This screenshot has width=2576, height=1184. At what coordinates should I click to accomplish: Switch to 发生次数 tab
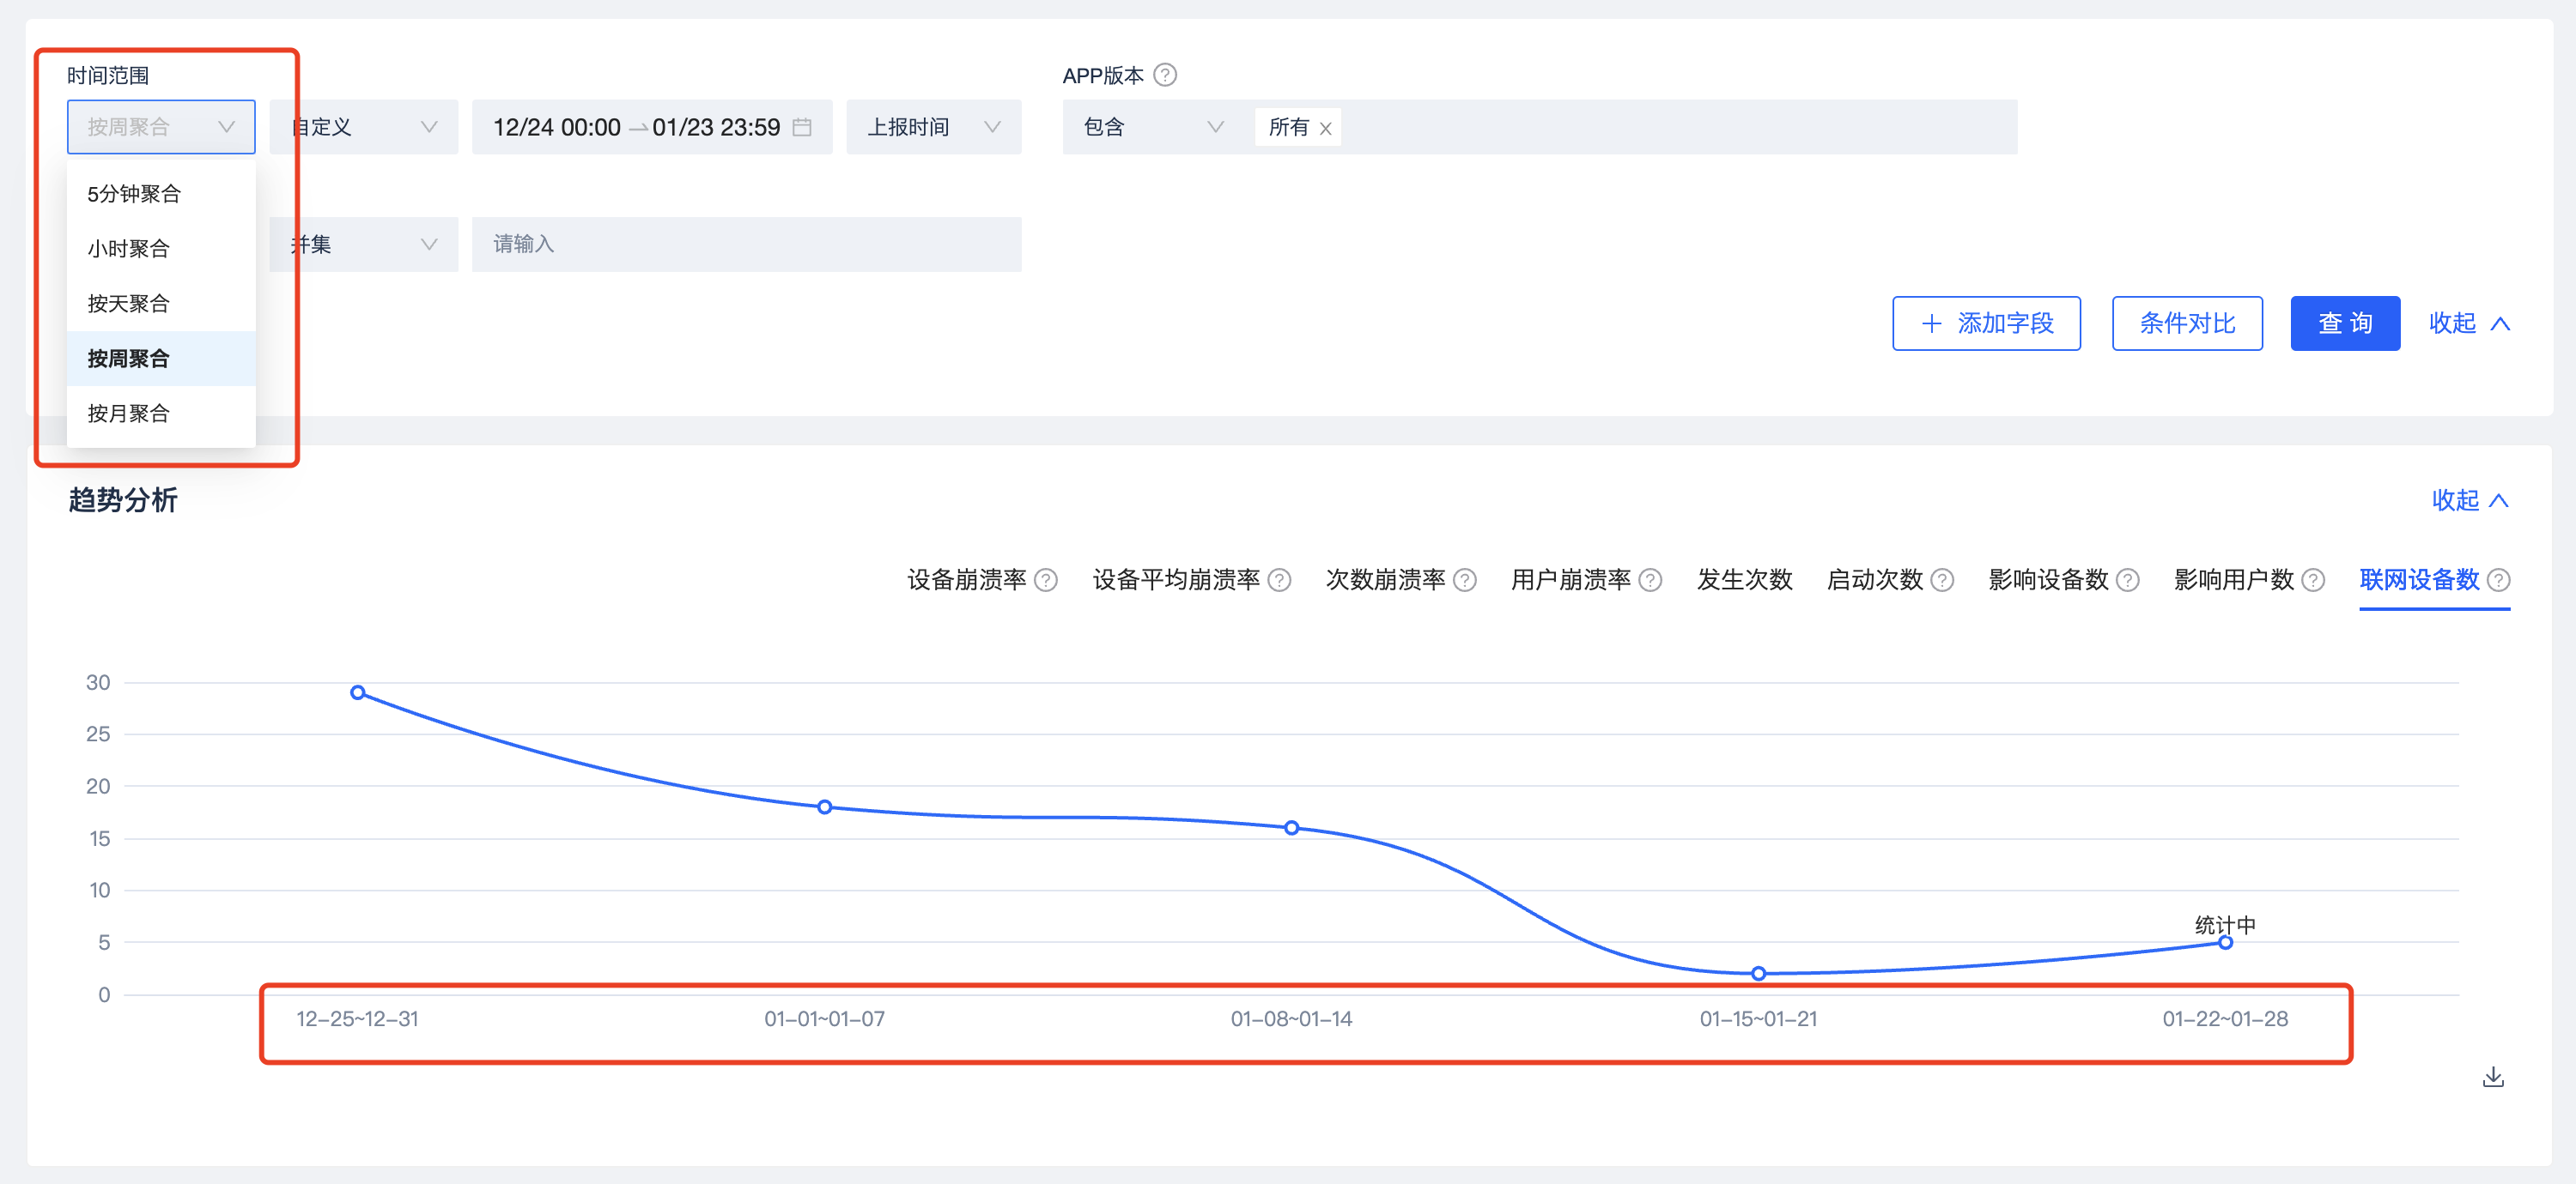point(1744,579)
